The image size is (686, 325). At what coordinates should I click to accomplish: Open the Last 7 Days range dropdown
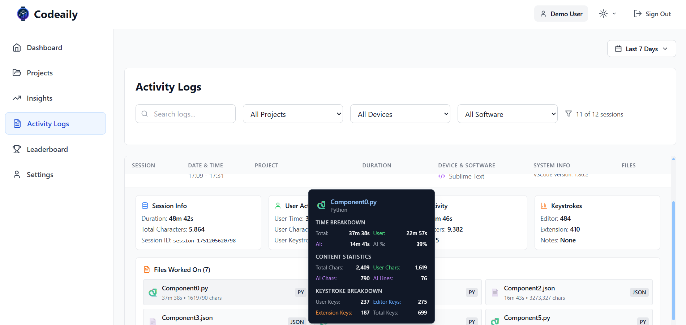(x=642, y=49)
